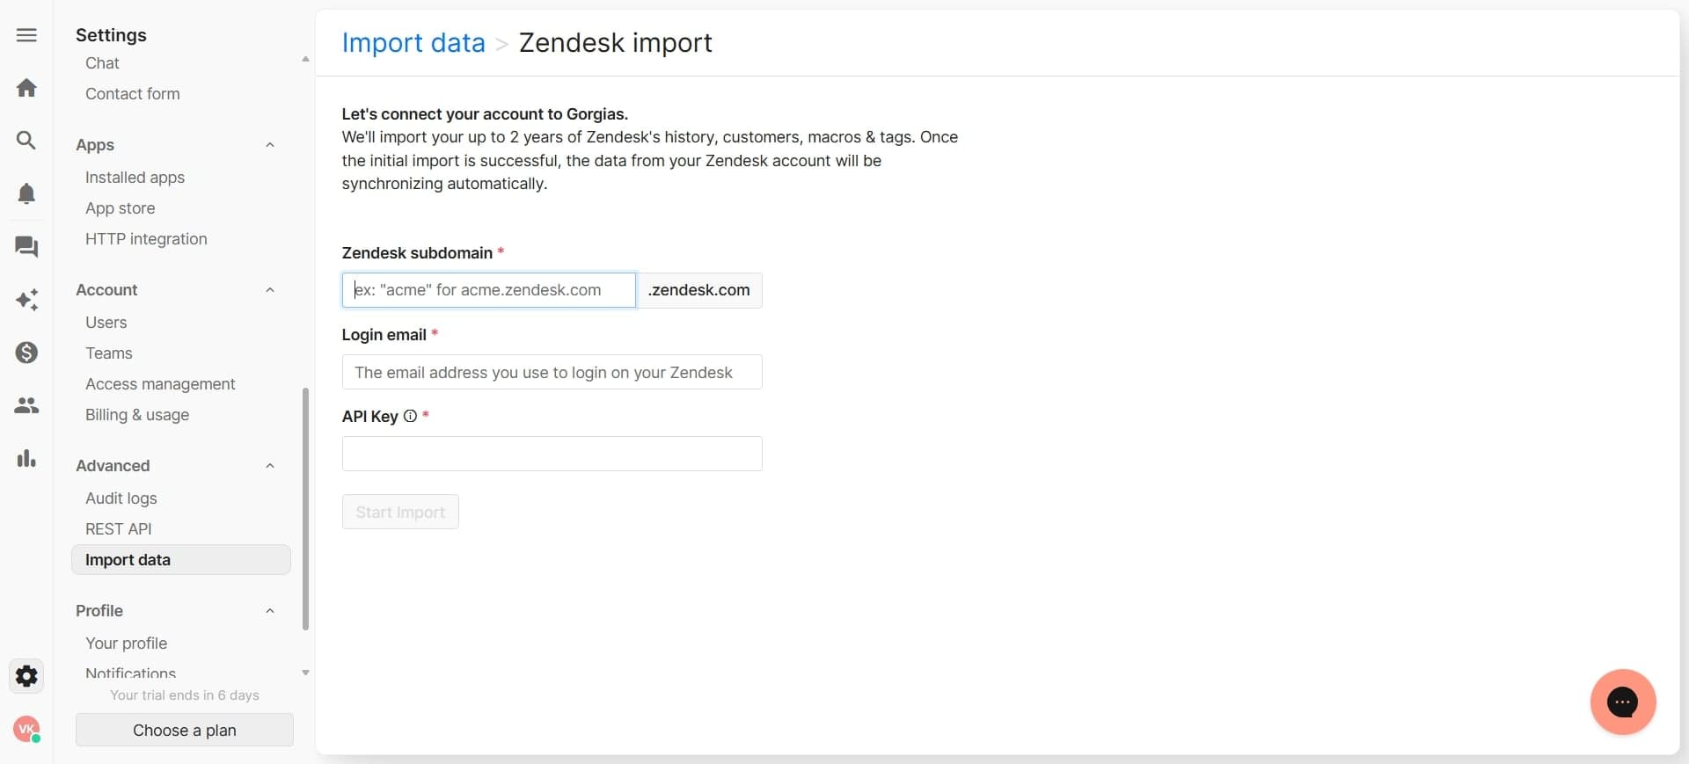Open Billing & usage

[x=137, y=415]
